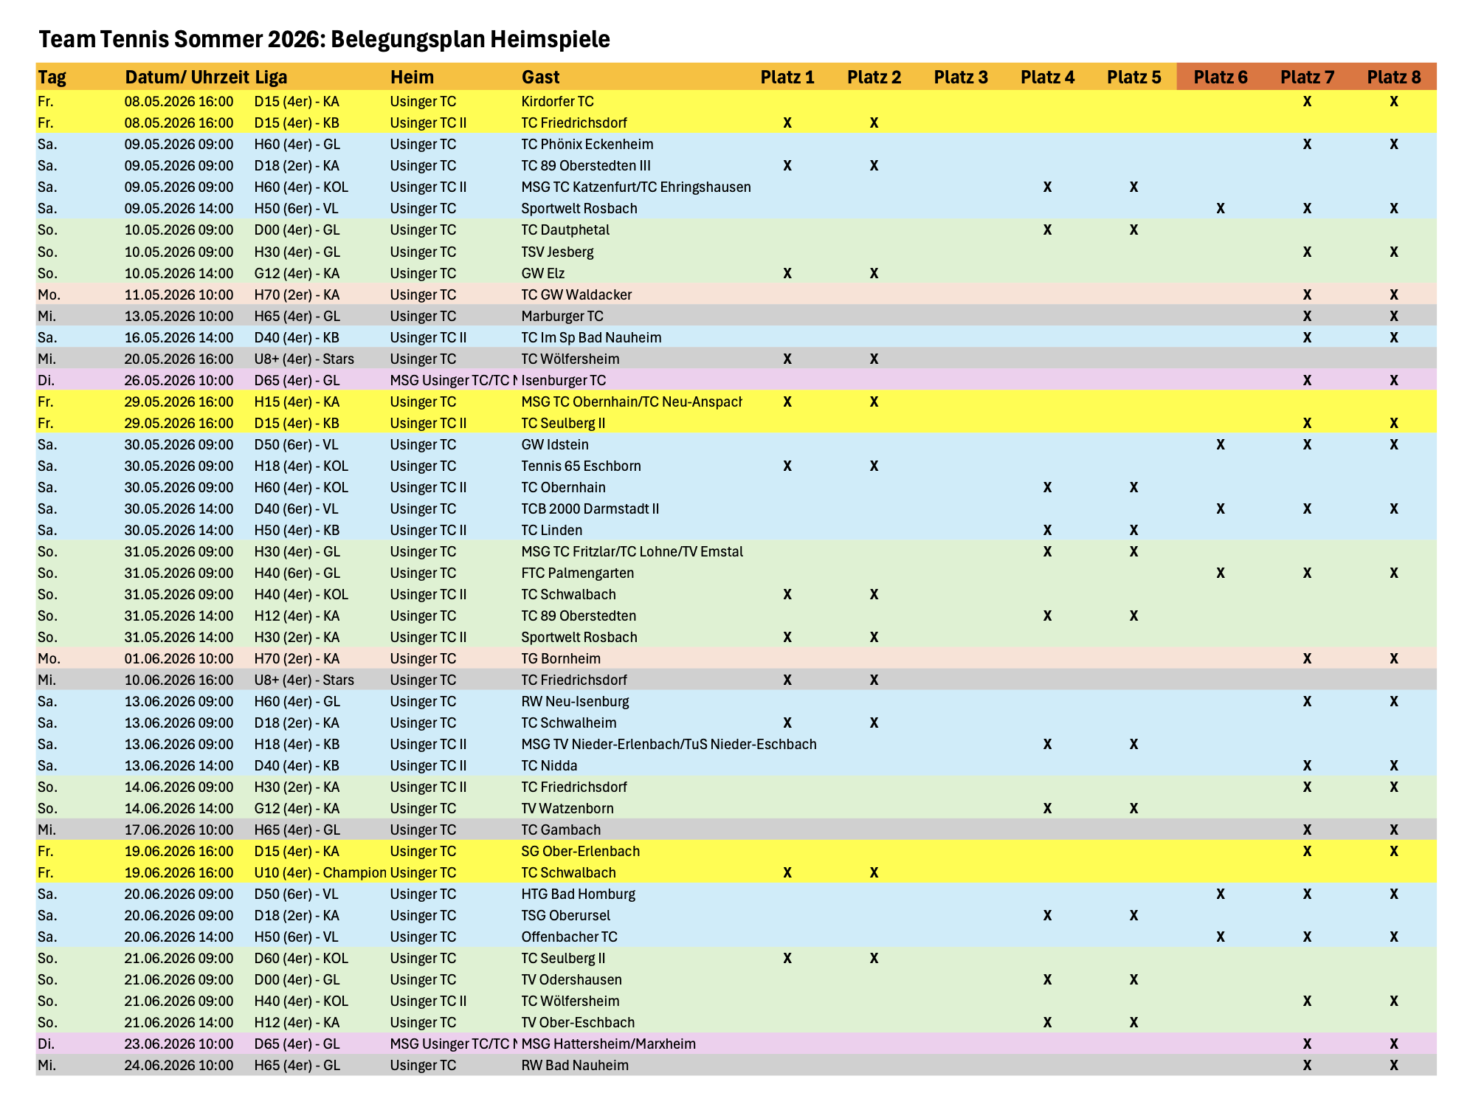Image resolution: width=1470 pixels, height=1110 pixels.
Task: Select guest cell 'TCB 2000 Darmstadt II'
Action: (590, 509)
